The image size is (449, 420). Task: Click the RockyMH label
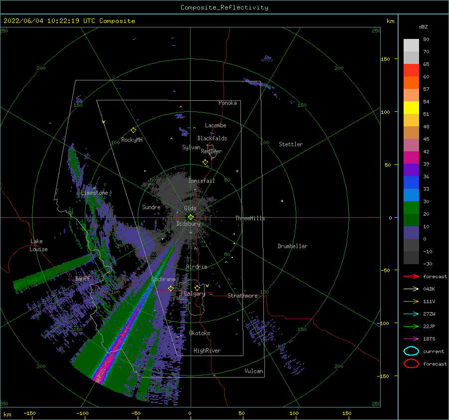132,140
